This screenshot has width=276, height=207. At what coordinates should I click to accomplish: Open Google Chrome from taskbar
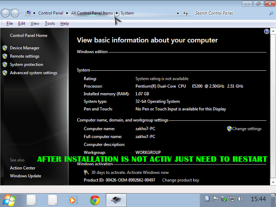[x=95, y=200]
